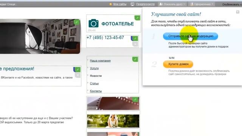The image size is (242, 136).
Task: Edit the studio photo via green pencil icon
Action: pos(76,22)
